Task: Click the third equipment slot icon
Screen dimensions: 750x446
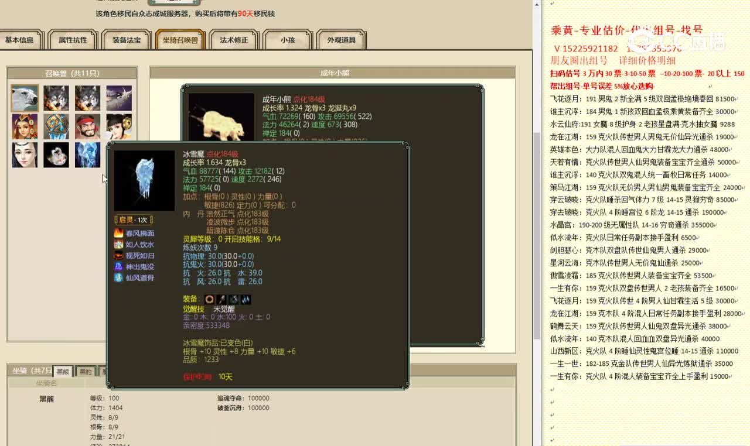Action: pyautogui.click(x=234, y=300)
